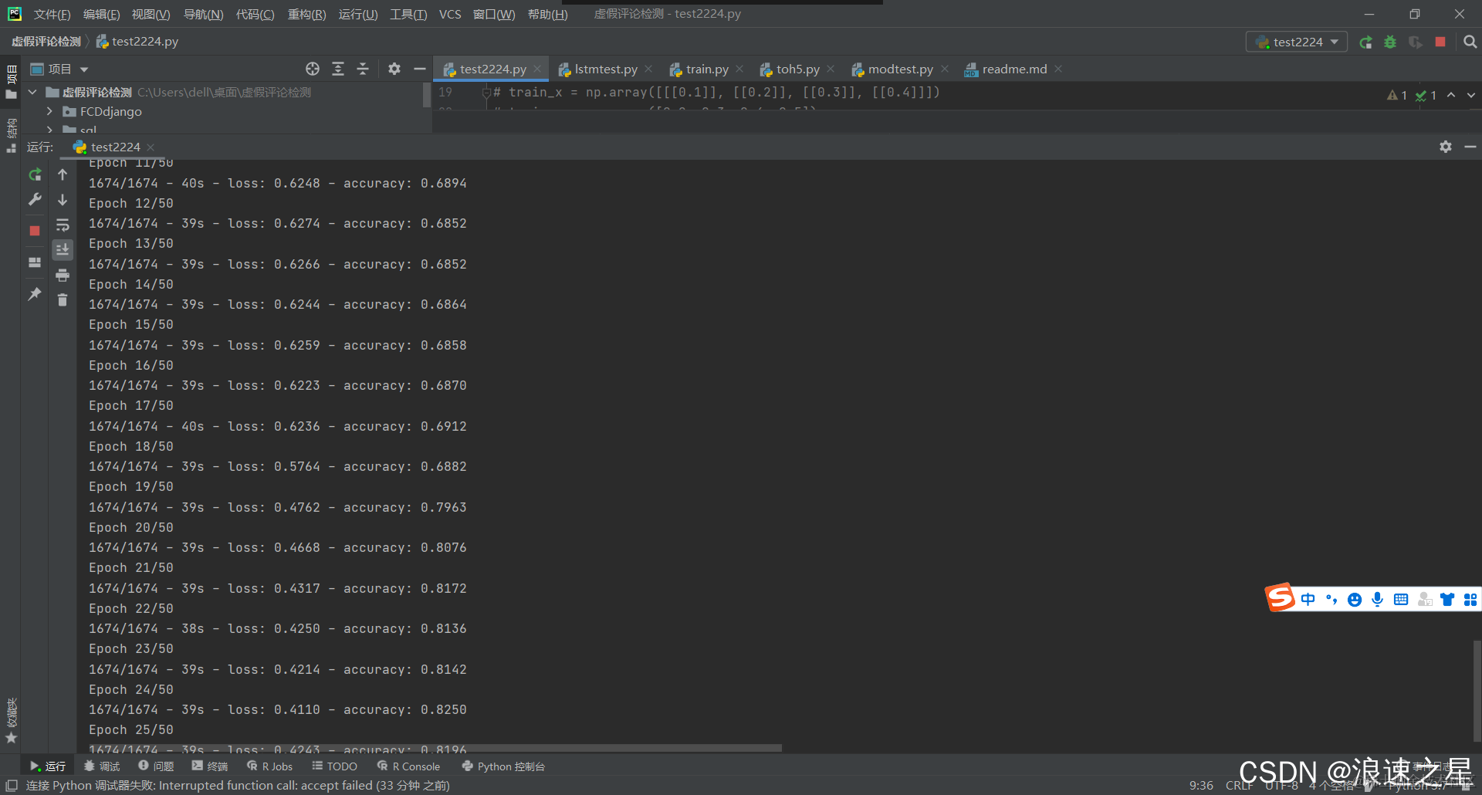1482x795 pixels.
Task: Close the test2224 run tab
Action: 151,147
